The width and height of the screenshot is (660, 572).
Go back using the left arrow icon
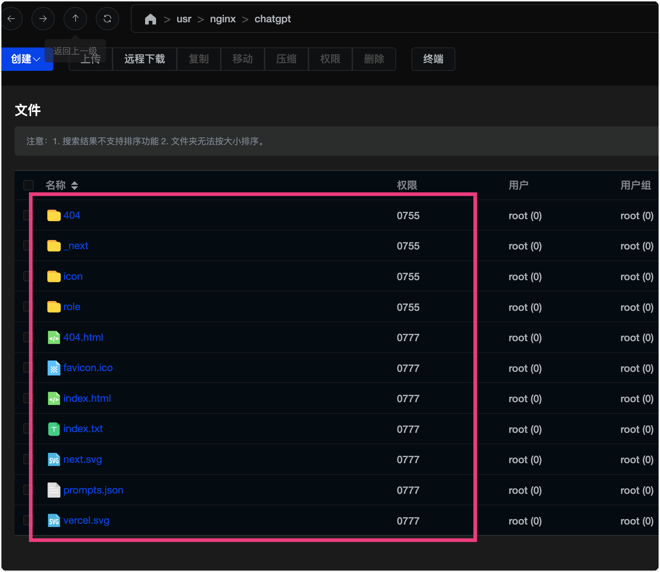[x=11, y=19]
